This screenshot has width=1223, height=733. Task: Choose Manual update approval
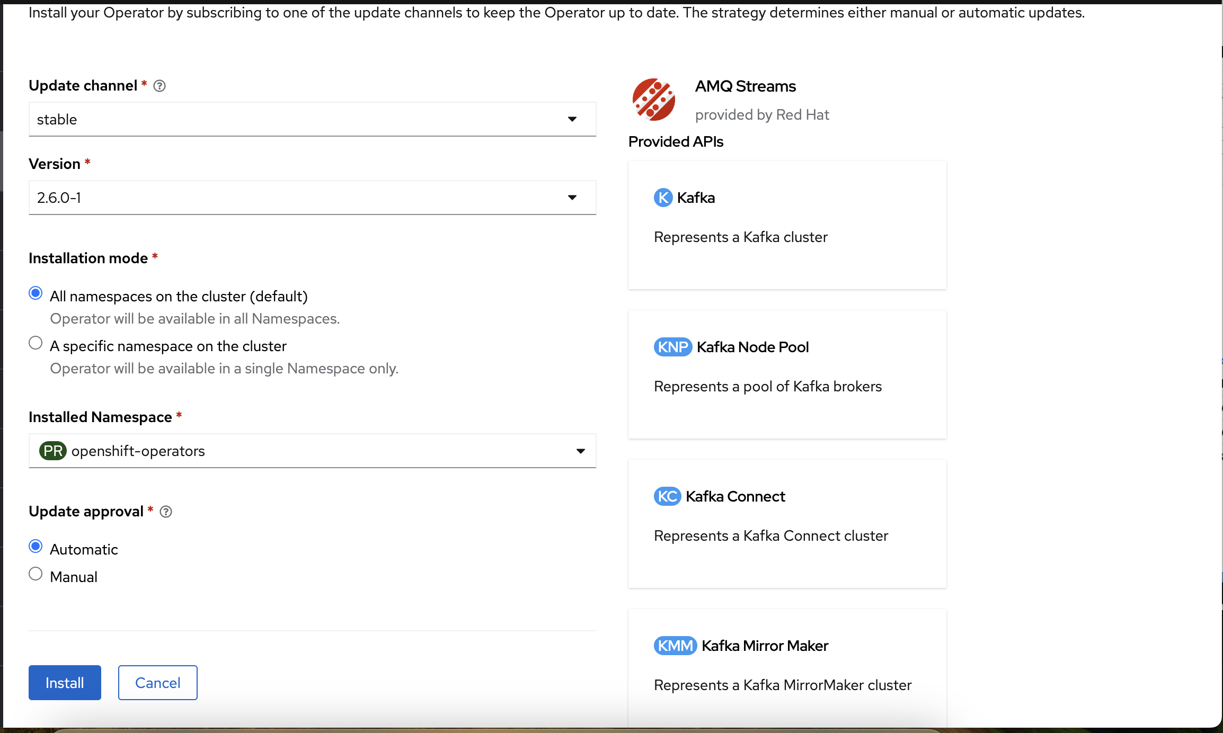tap(36, 574)
